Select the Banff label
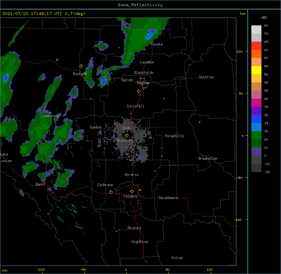 40,185
